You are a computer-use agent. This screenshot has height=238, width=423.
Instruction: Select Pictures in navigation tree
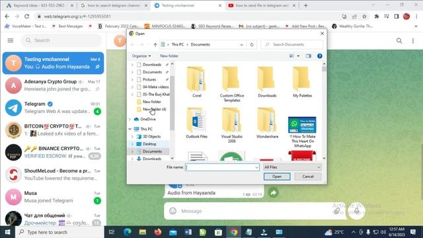coord(149,79)
